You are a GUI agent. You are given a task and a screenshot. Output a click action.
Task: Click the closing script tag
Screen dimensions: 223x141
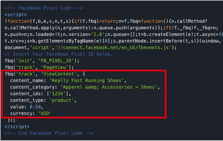[x=17, y=127]
